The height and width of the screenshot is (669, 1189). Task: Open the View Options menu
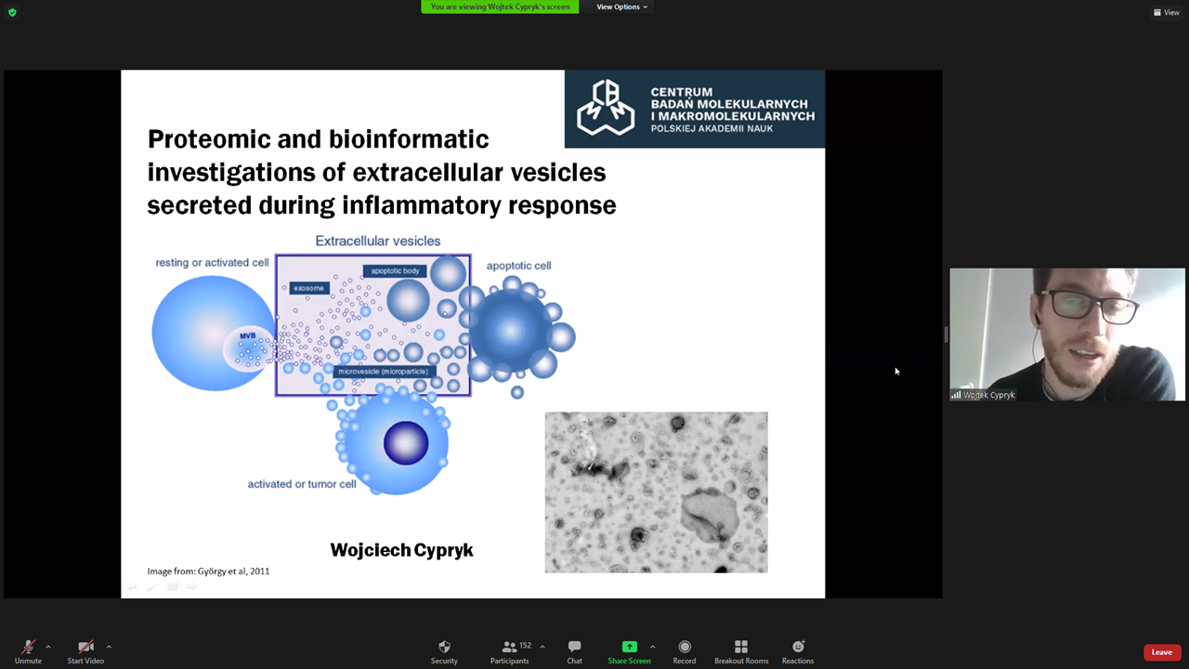click(621, 7)
